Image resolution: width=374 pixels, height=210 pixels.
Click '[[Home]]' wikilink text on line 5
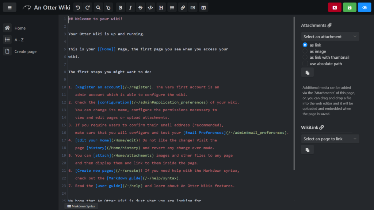(107, 49)
